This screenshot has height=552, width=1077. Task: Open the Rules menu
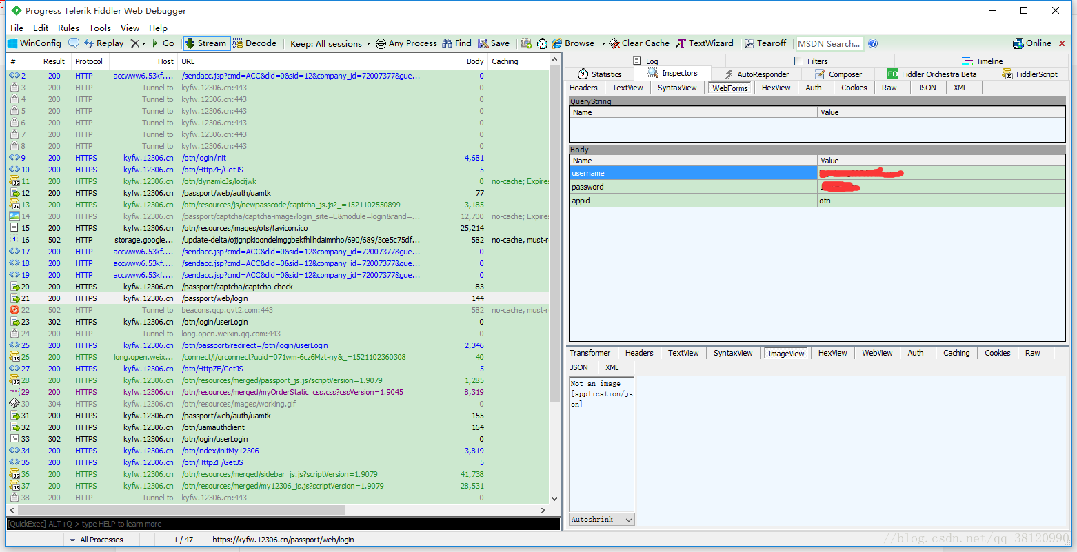(68, 28)
